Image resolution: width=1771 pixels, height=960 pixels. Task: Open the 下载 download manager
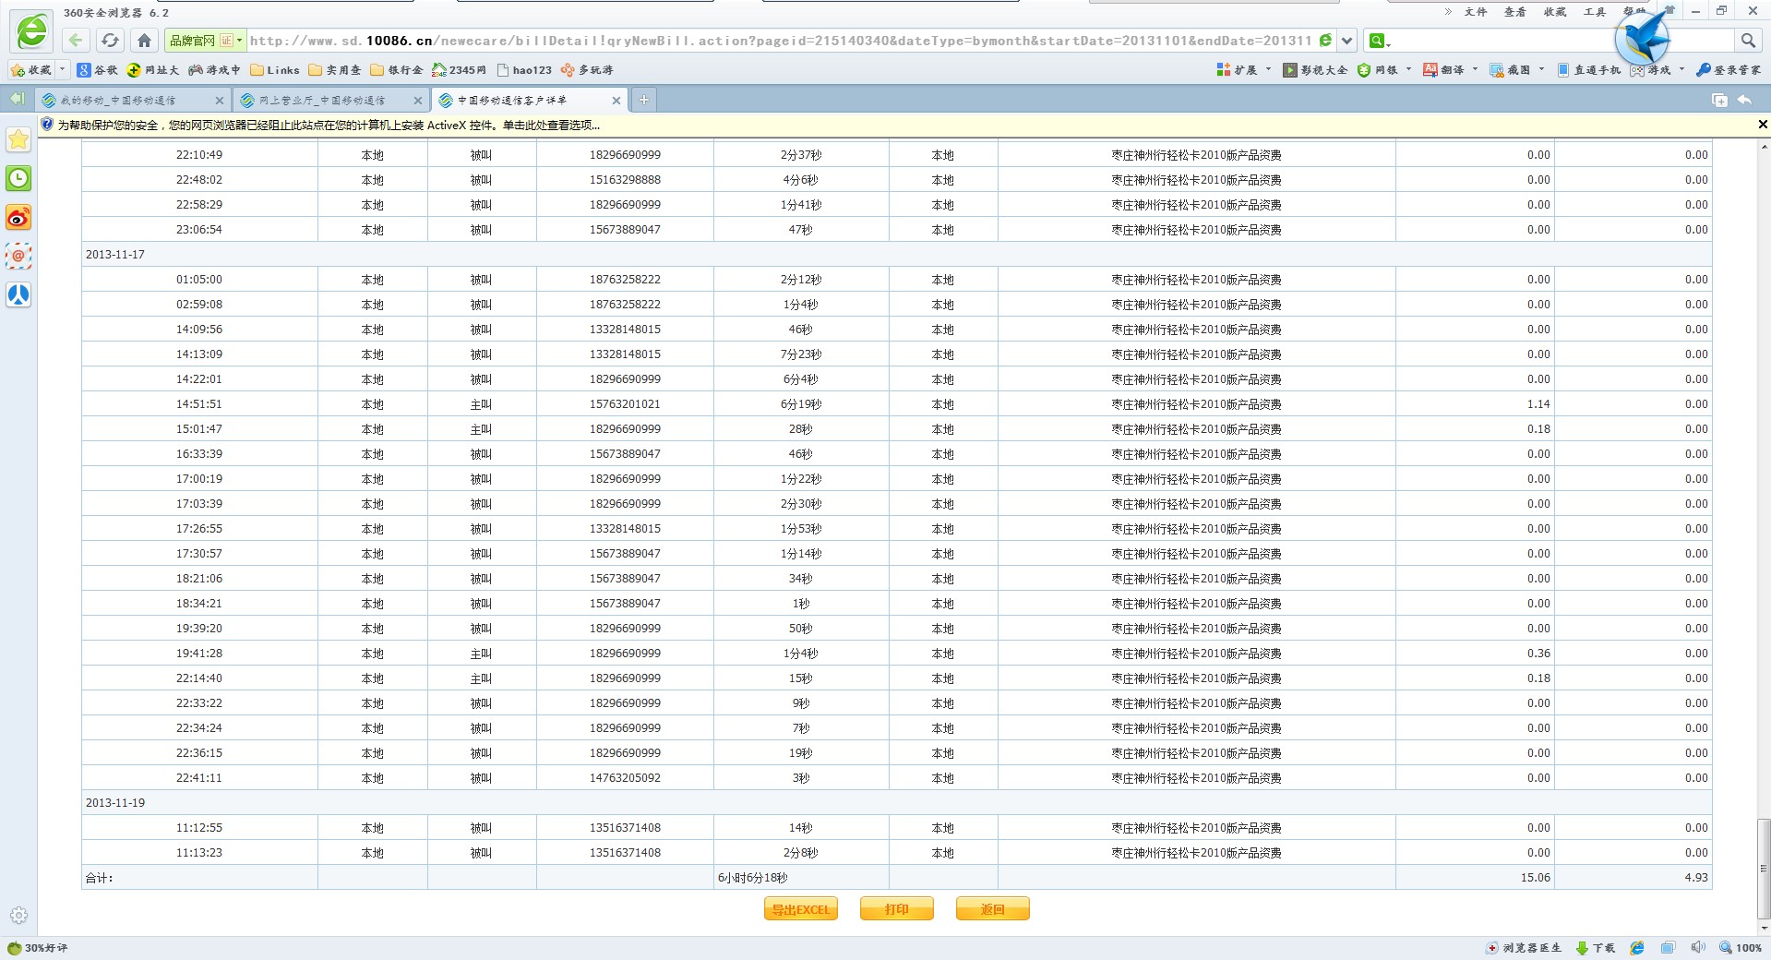click(x=1596, y=948)
